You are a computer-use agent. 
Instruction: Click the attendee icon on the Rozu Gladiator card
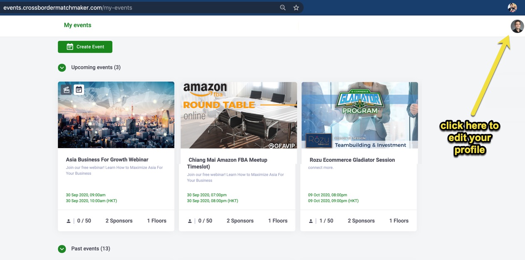pos(311,221)
